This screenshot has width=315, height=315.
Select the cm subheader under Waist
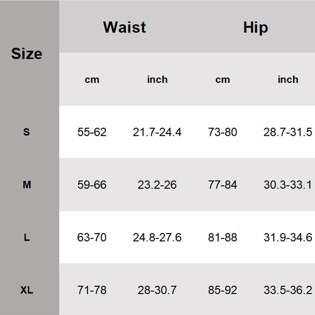(92, 80)
